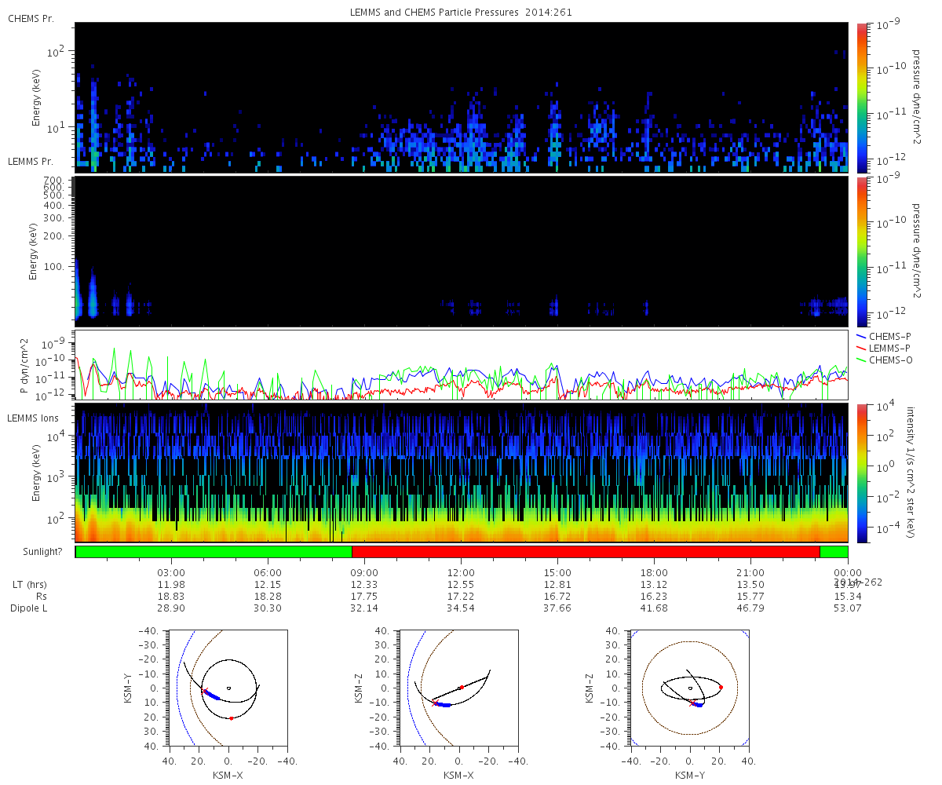The image size is (942, 785).
Task: Open the KSM-X versus KSM-Y orbit plot
Action: (x=228, y=688)
